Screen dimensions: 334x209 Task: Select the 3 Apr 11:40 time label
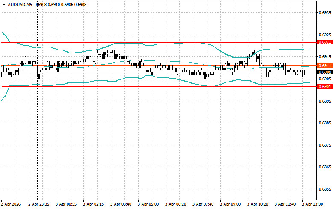point(285,204)
